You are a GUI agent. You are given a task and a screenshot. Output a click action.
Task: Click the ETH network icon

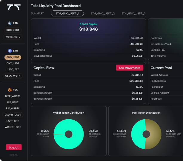[x=10, y=51]
